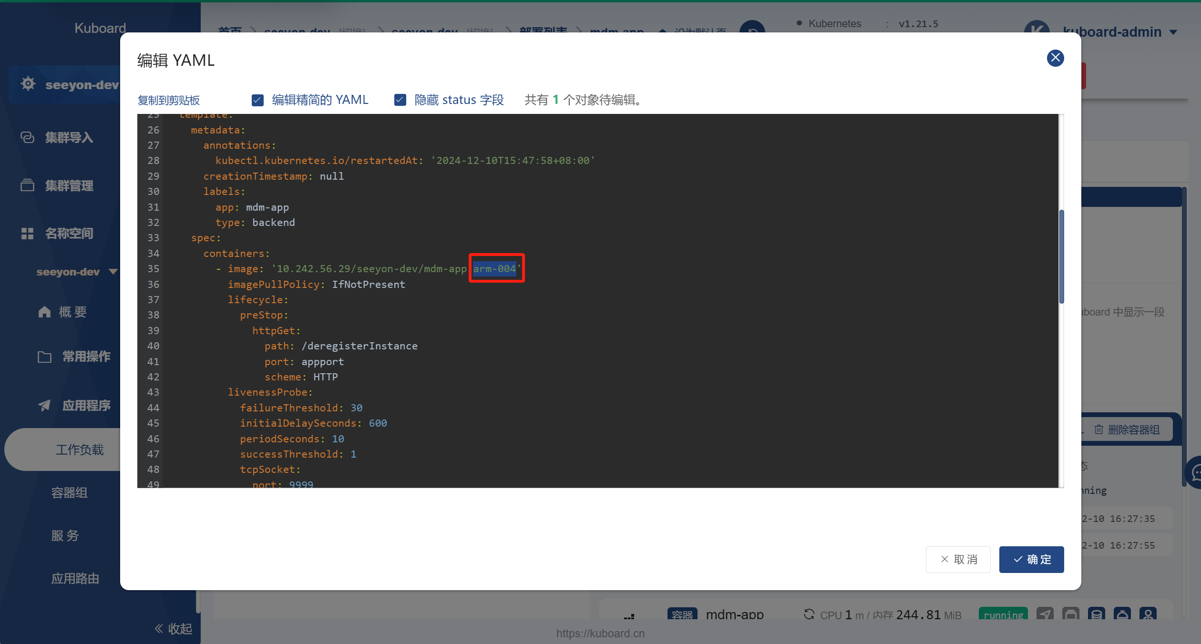Click 'path: /deregisterInstance' on line 40

tap(341, 346)
